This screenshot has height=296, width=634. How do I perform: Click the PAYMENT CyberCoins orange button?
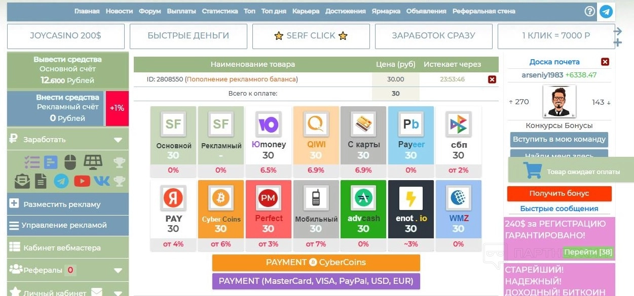coord(316,263)
